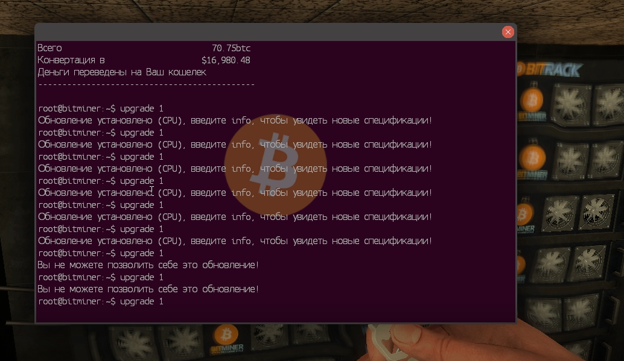Close the bitminer terminal window
The image size is (624, 361).
tap(508, 32)
